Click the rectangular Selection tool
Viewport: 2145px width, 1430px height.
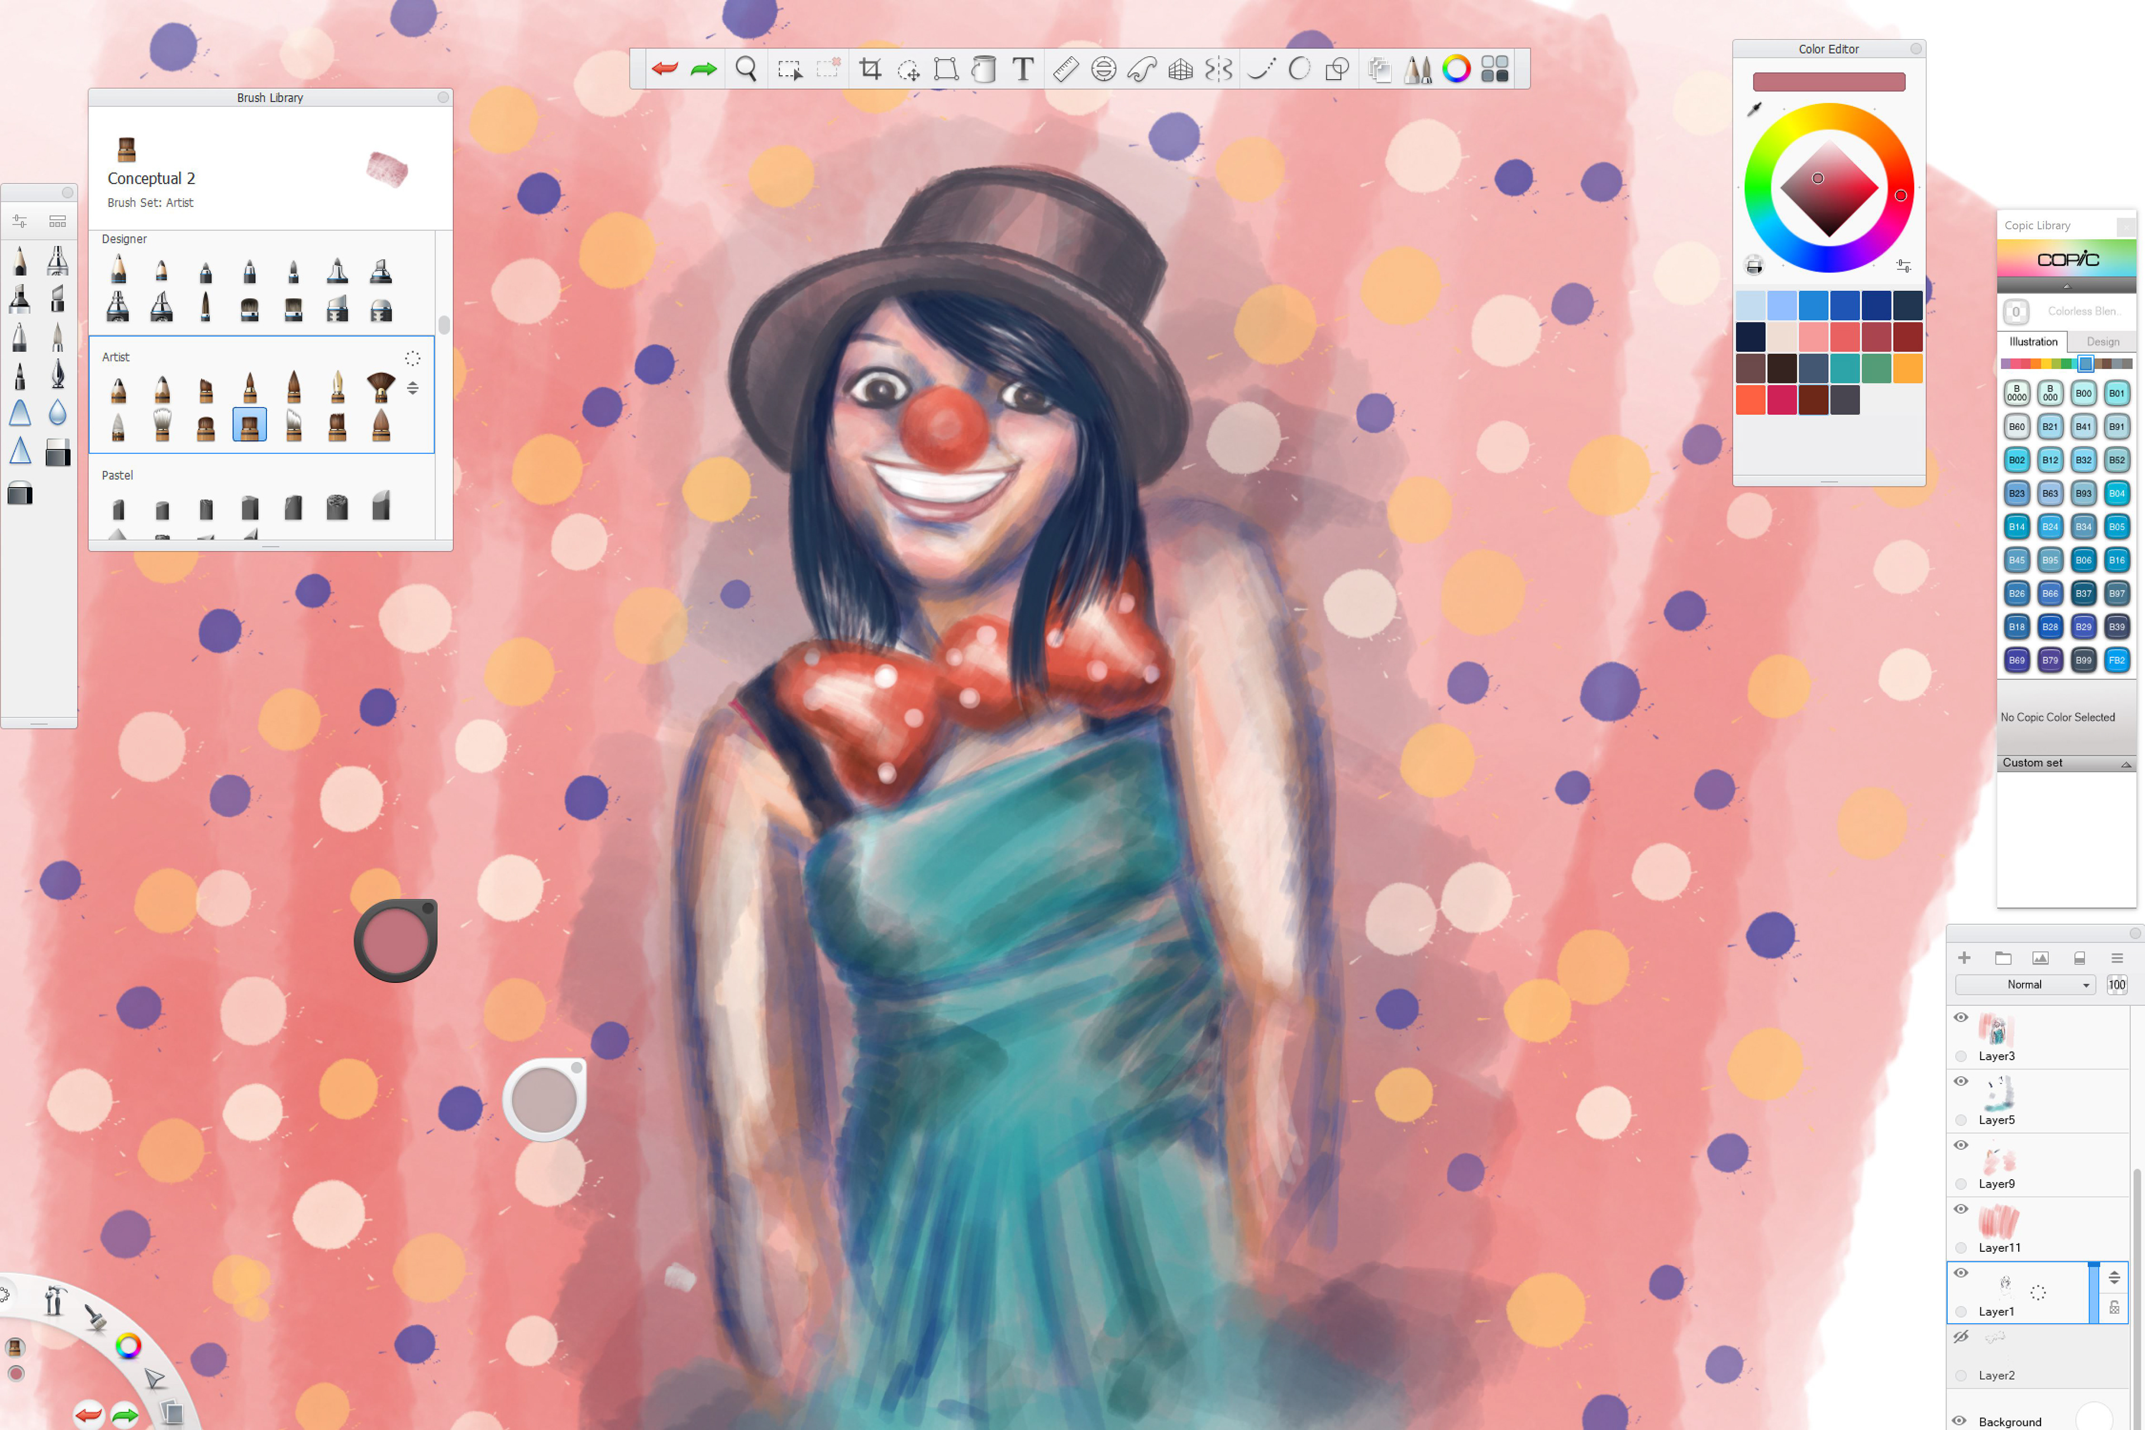pos(789,69)
